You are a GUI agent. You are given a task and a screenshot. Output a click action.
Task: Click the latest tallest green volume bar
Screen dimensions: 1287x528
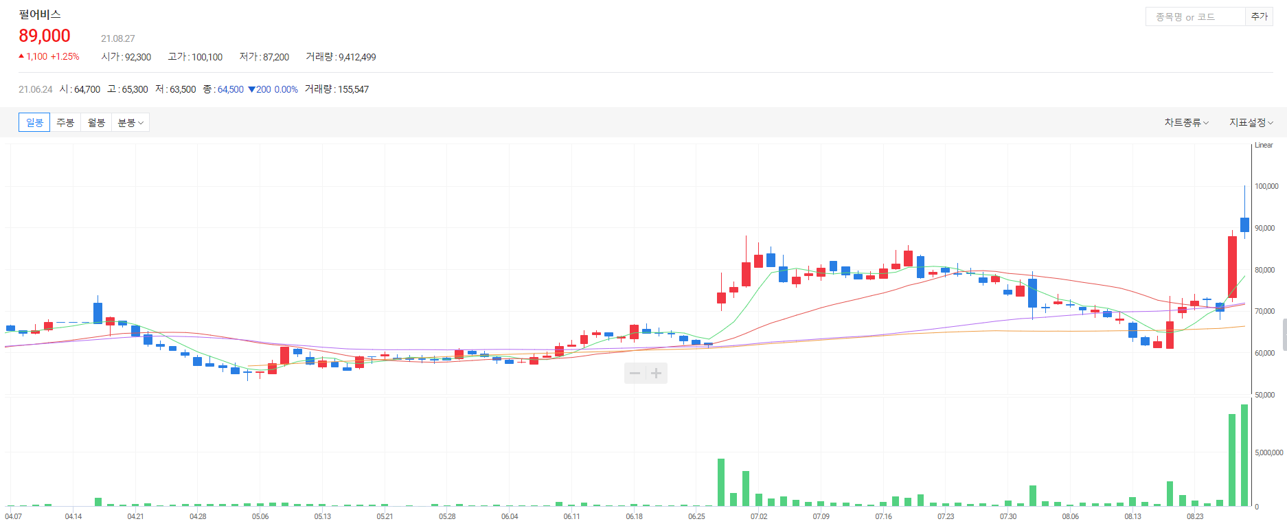tap(1244, 455)
